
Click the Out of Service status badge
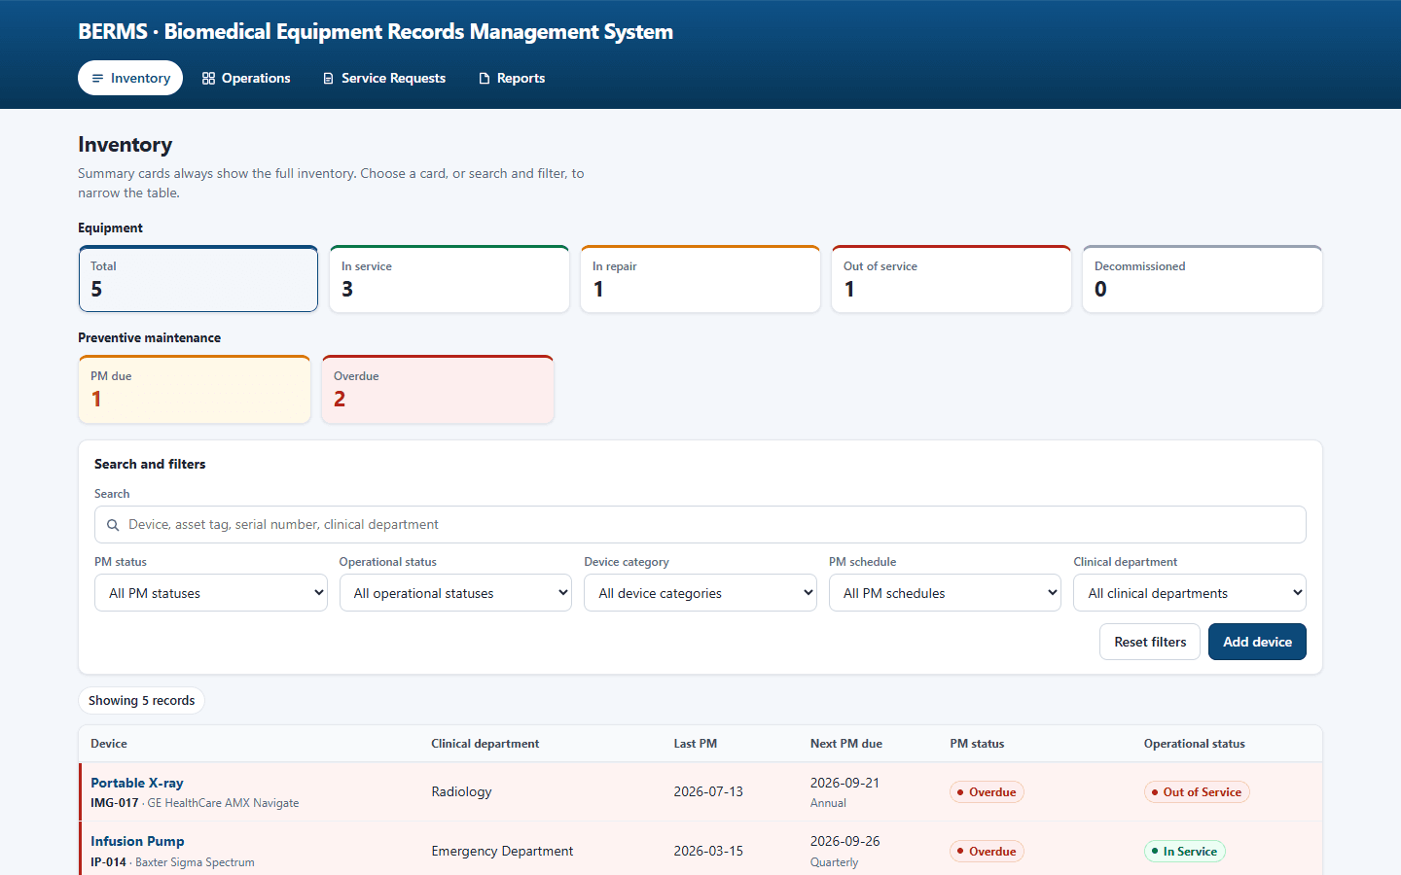(x=1197, y=792)
